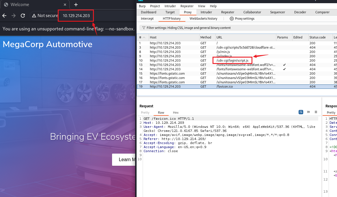Select request 15 fonts.gstatic.com row
337x197 pixels.
[237, 74]
